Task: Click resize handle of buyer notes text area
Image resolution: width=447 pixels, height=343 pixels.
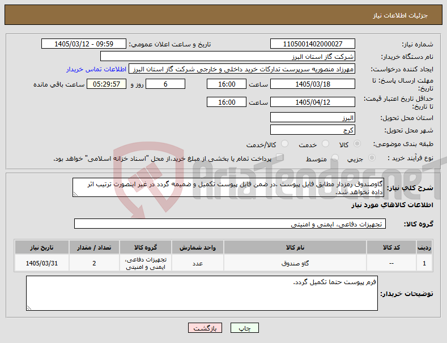Action: (29, 308)
